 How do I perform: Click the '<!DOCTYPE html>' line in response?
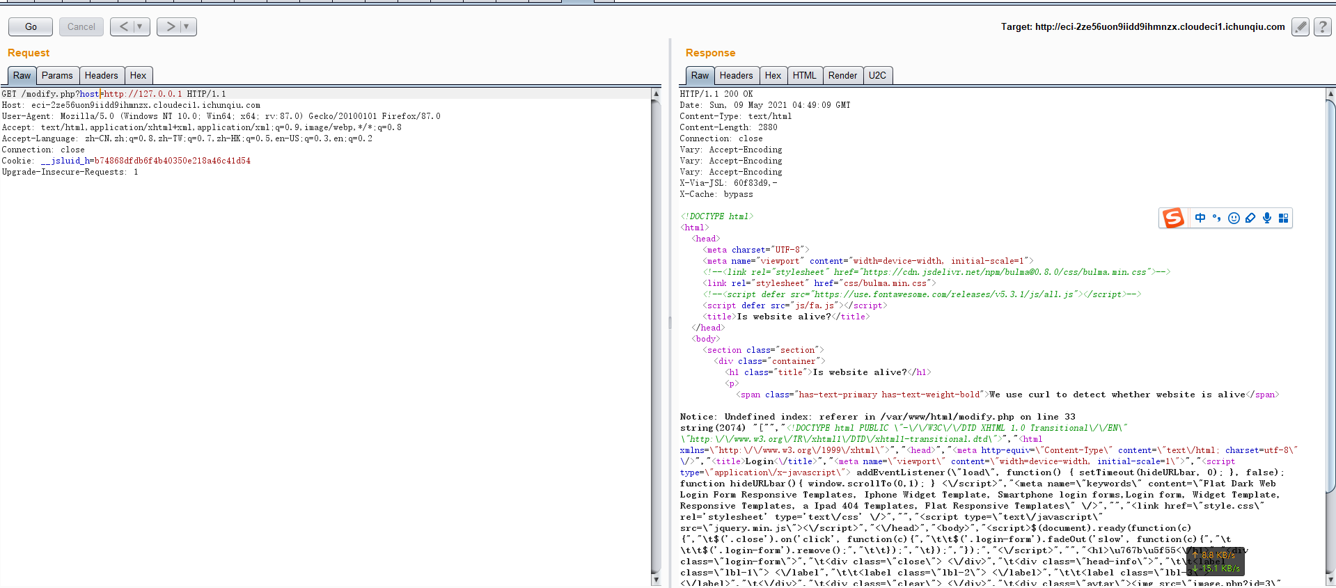(x=716, y=216)
